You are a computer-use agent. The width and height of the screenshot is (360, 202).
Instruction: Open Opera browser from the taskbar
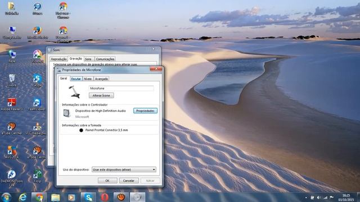tap(105, 197)
